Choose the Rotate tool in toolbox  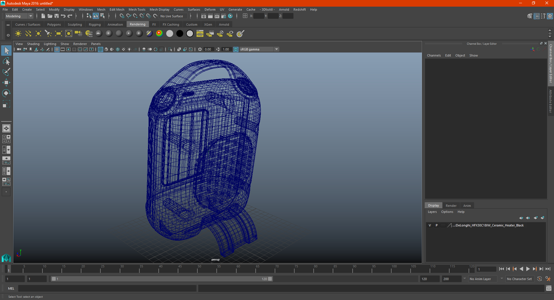6,93
